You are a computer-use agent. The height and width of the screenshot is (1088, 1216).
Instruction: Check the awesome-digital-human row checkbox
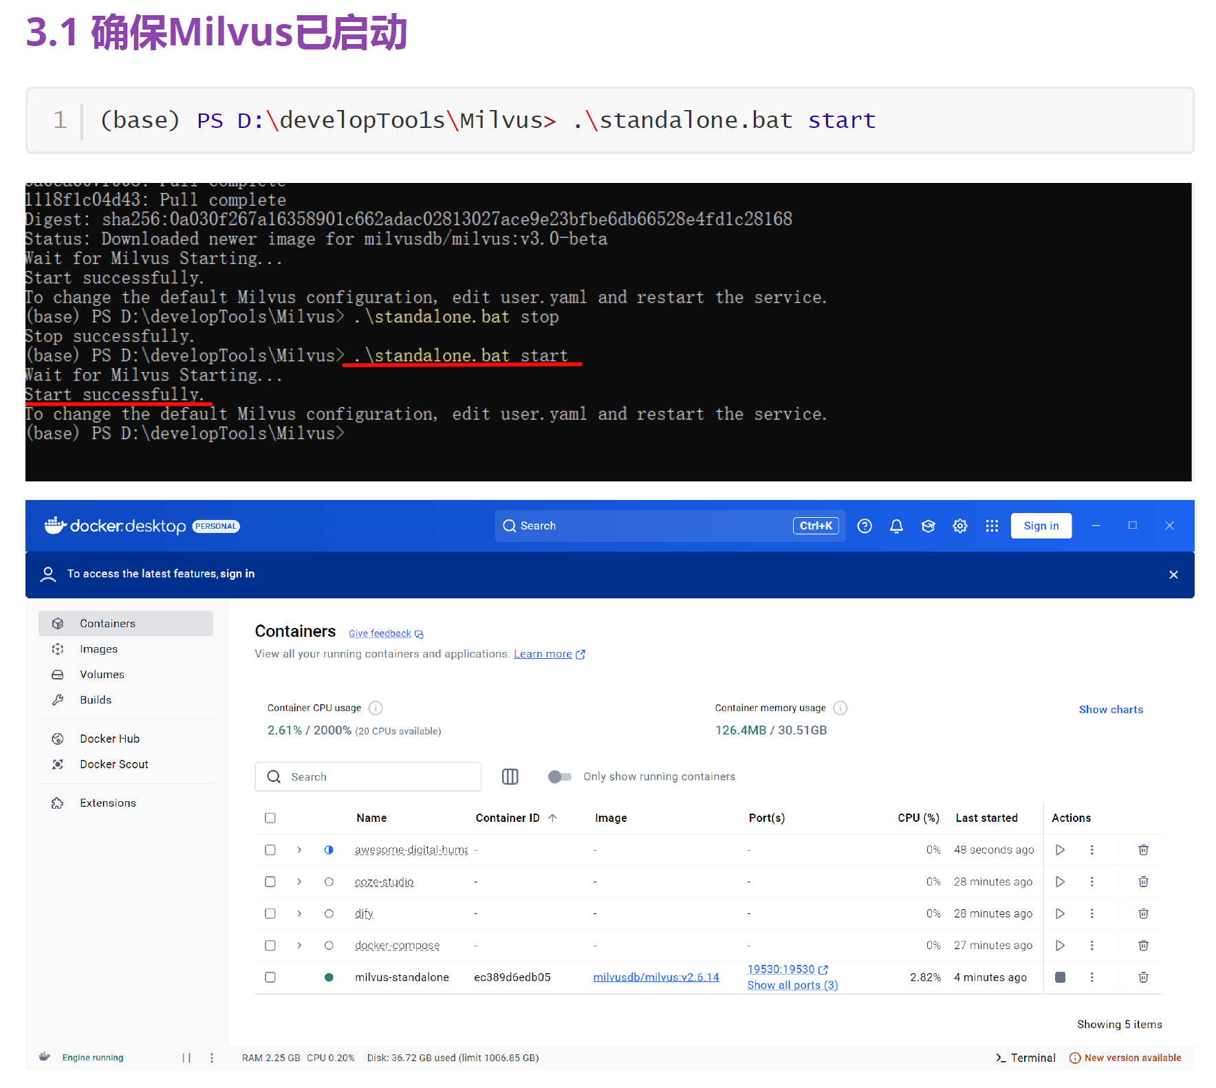(270, 850)
